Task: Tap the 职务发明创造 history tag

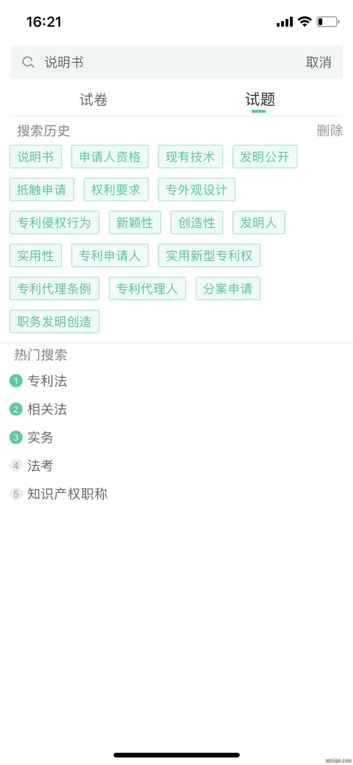Action: [x=54, y=322]
